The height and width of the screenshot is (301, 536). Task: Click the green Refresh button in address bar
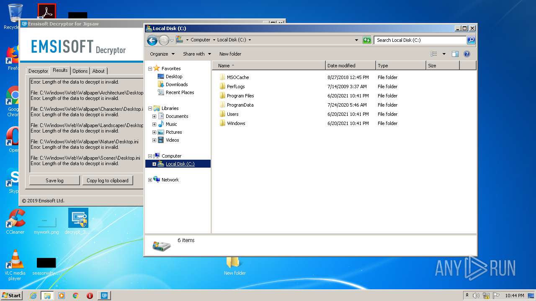click(x=367, y=40)
